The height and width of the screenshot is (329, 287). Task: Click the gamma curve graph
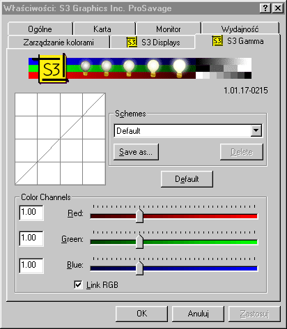60,139
